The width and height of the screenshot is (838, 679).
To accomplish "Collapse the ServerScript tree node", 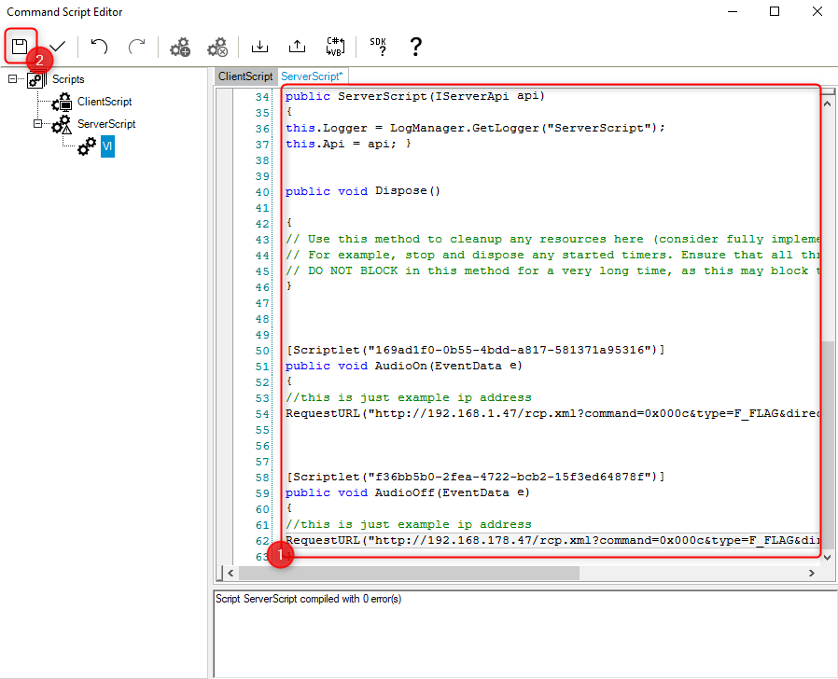I will click(38, 123).
